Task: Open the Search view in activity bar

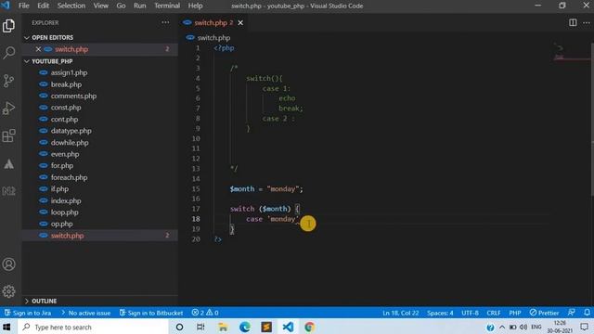Action: coord(8,52)
